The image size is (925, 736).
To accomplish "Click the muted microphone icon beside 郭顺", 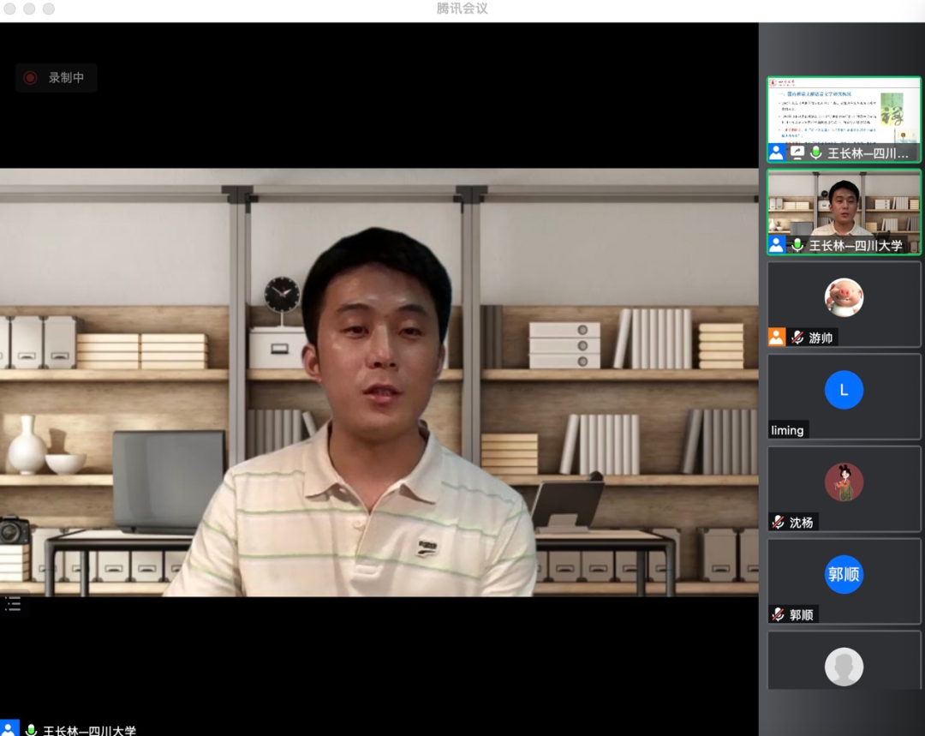I will [779, 614].
